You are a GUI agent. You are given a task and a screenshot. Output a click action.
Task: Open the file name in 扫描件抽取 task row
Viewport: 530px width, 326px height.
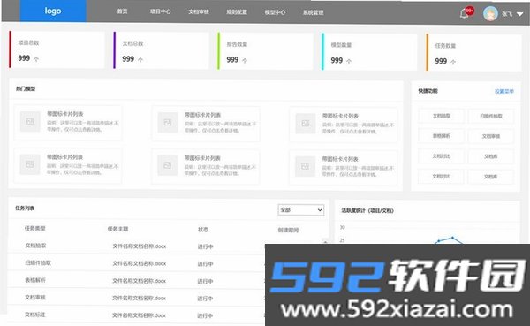pyautogui.click(x=140, y=263)
